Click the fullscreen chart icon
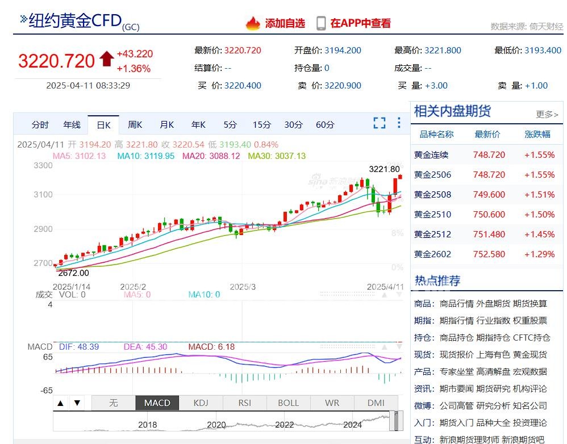 380,123
